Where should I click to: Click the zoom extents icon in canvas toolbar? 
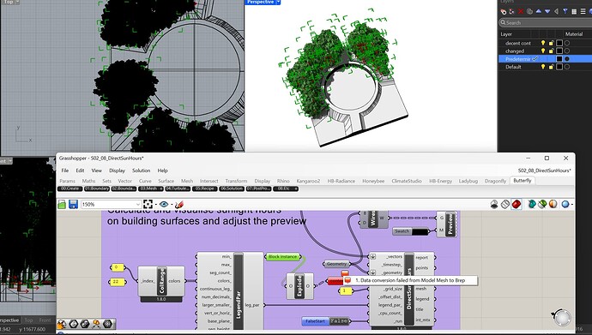pyautogui.click(x=148, y=204)
